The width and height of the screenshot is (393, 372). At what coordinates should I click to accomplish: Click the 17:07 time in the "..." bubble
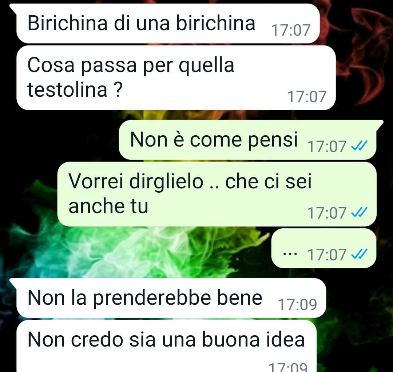(327, 255)
